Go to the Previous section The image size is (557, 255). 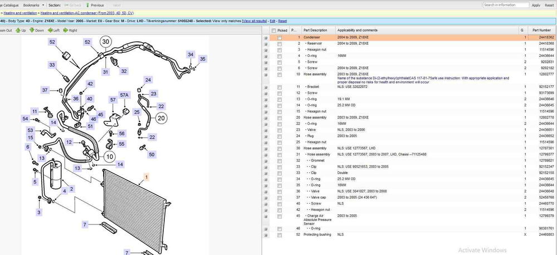[94, 5]
